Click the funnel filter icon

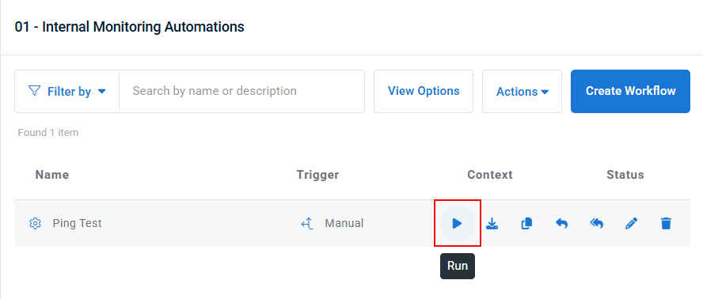[x=34, y=91]
